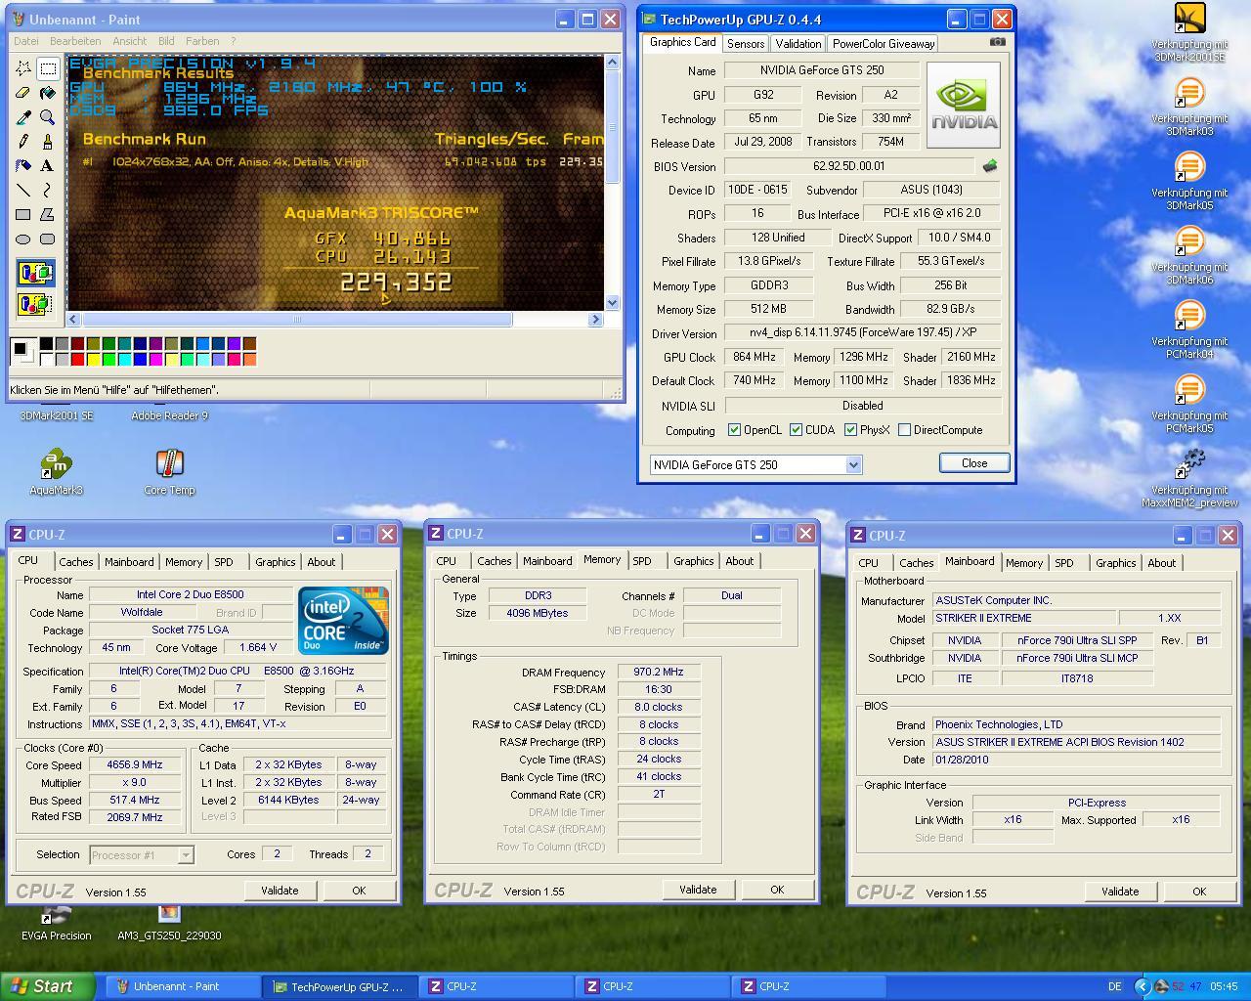Click the Close button in GPU-Z

[974, 463]
